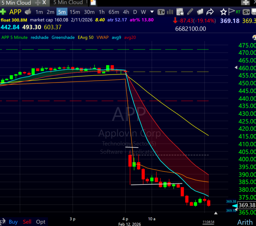Image resolution: width=256 pixels, height=226 pixels.
Task: Expand the more-timeframes dropdown arrow
Action: click(x=152, y=12)
